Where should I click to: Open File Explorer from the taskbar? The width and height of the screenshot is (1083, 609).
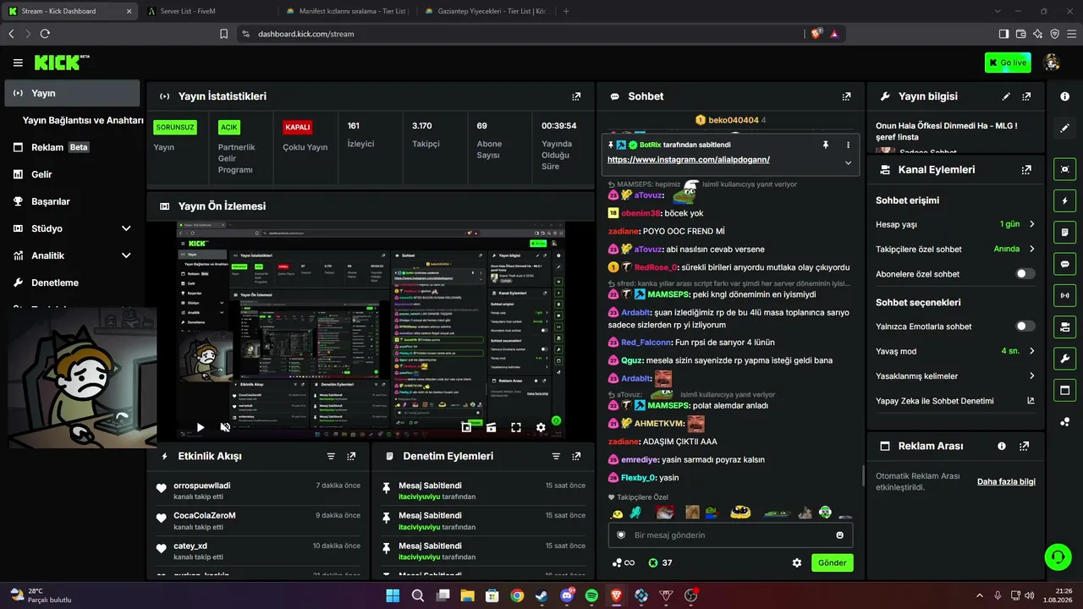click(467, 595)
